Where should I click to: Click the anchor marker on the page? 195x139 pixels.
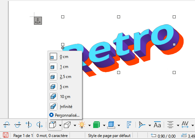(38, 21)
